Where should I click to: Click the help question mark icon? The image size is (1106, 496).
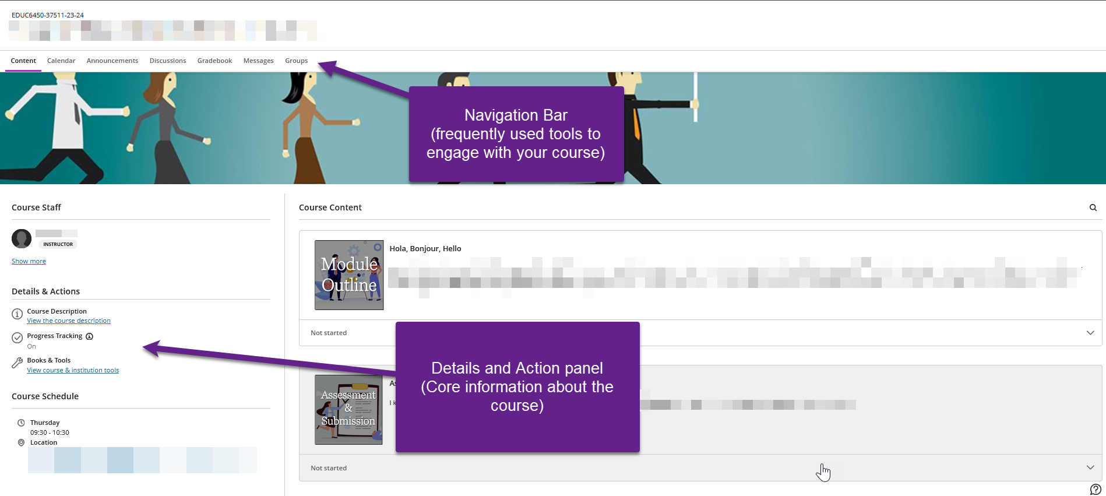1095,489
